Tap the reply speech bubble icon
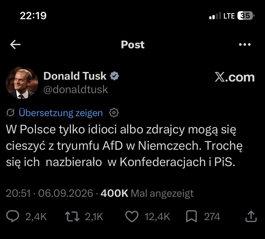 (x=13, y=216)
